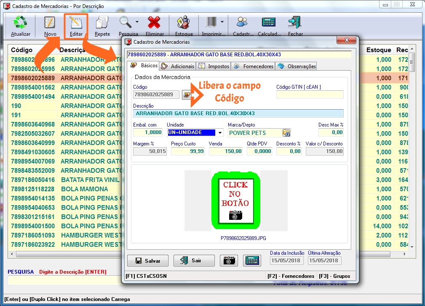This screenshot has width=425, height=306.
Task: Click the horizontal scrollbar left arrow
Action: [12, 254]
